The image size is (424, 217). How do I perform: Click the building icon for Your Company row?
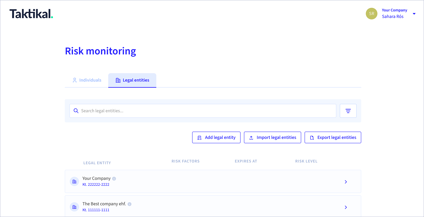tap(74, 181)
